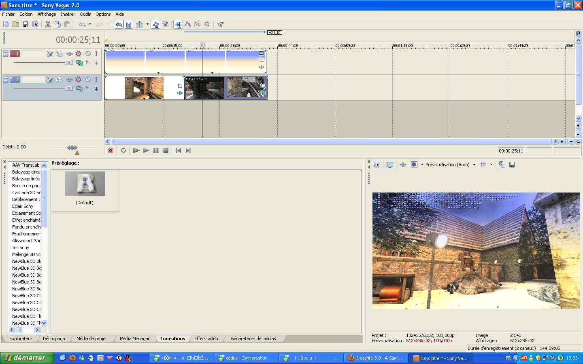The image size is (583, 364).
Task: Open the Undo history dropdown arrow
Action: [90, 24]
